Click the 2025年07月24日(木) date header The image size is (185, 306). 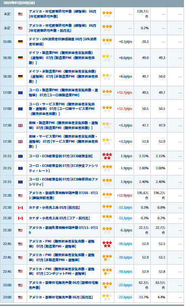(x=17, y=3)
